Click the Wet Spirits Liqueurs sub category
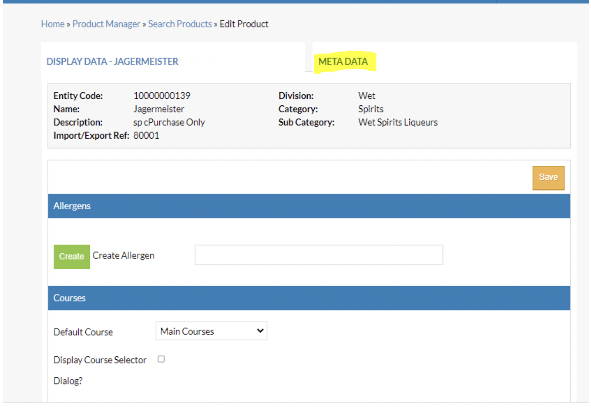The height and width of the screenshot is (413, 591). pos(398,122)
